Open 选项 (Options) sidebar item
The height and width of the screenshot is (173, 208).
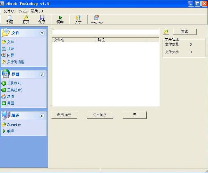pyautogui.click(x=8, y=96)
